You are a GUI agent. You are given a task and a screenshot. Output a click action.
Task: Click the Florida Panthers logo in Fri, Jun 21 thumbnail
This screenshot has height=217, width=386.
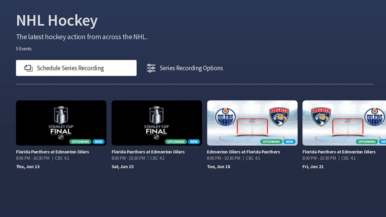pyautogui.click(x=321, y=117)
